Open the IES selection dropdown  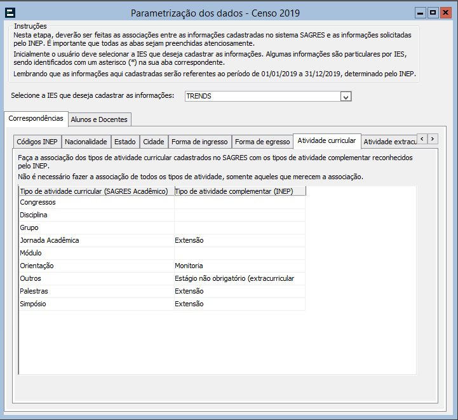click(346, 97)
